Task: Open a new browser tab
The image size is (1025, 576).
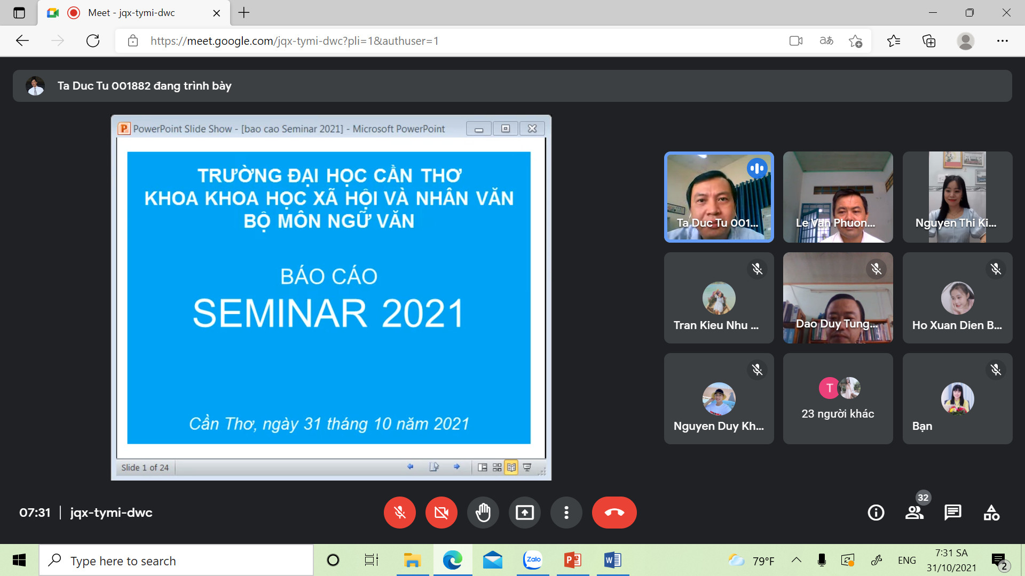Action: point(244,13)
